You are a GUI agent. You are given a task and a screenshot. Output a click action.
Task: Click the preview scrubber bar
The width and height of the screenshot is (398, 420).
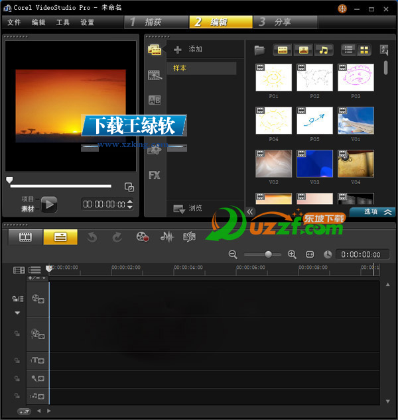[x=61, y=186]
